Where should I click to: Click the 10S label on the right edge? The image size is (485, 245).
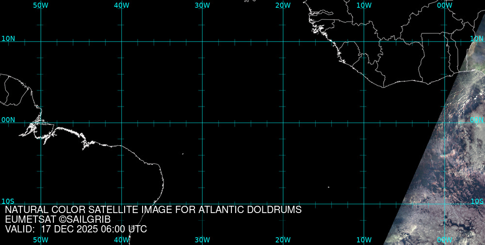point(477,201)
